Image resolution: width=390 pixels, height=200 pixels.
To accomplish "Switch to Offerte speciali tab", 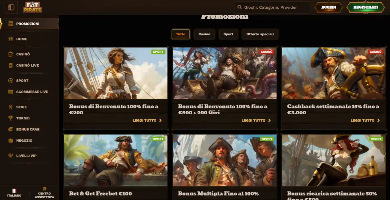I will [x=260, y=34].
